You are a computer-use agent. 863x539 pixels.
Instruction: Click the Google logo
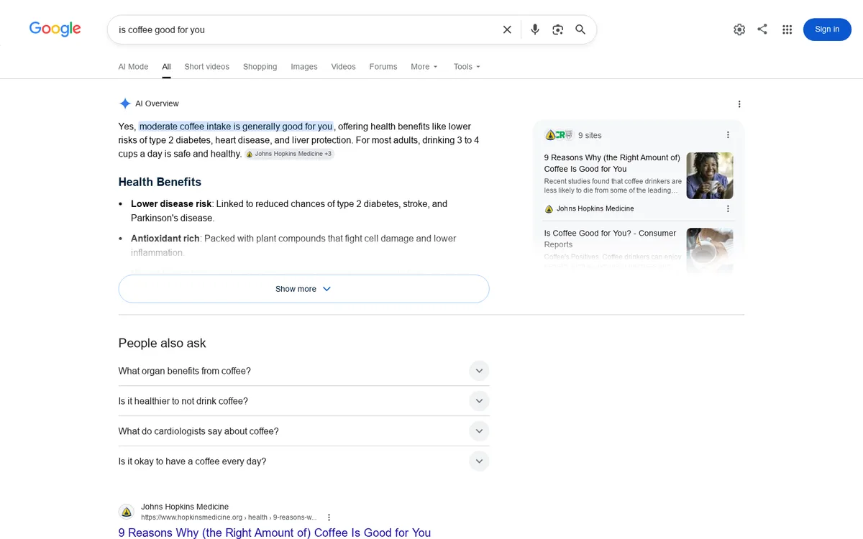pos(55,29)
